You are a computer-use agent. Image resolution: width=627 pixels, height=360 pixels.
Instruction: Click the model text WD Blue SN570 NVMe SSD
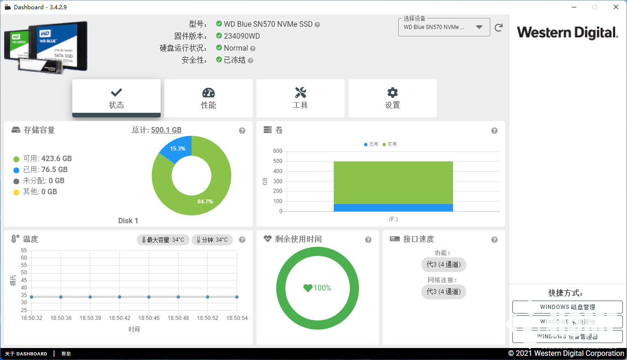(268, 24)
